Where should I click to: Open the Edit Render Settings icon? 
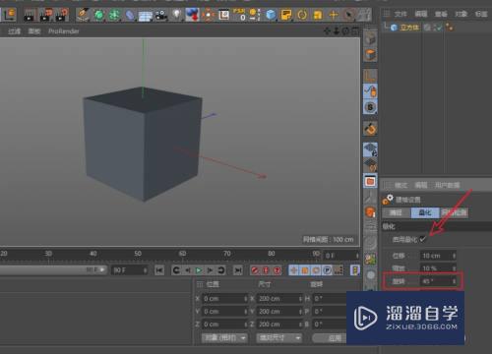click(x=62, y=15)
